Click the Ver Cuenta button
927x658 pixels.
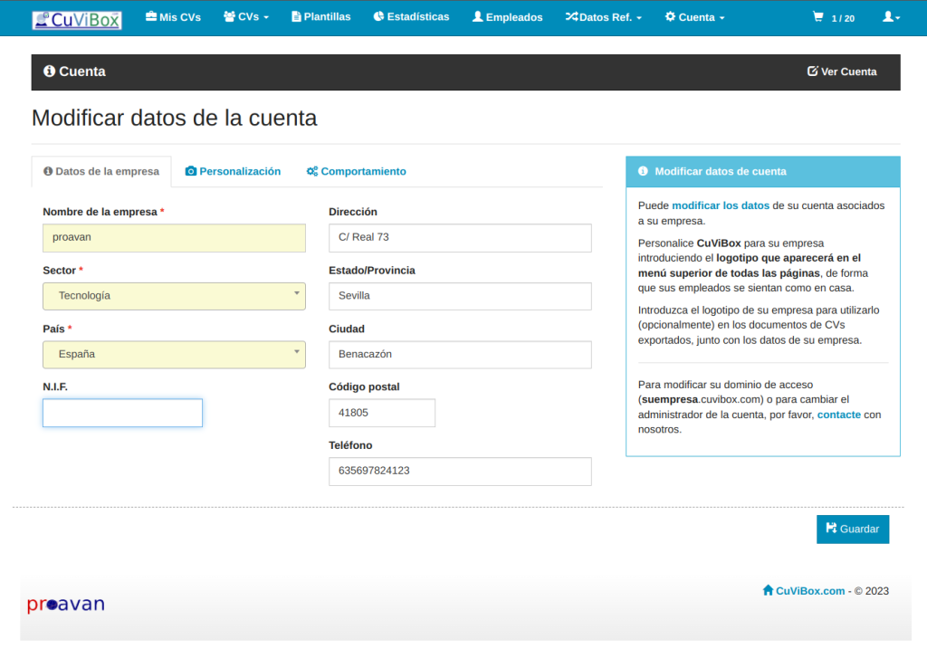click(842, 72)
